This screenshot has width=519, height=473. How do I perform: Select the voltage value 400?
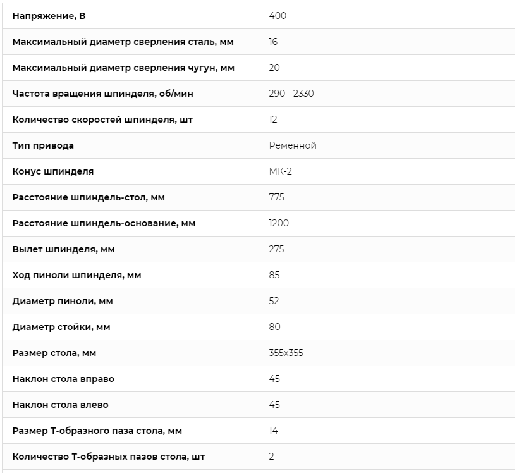[x=278, y=16]
